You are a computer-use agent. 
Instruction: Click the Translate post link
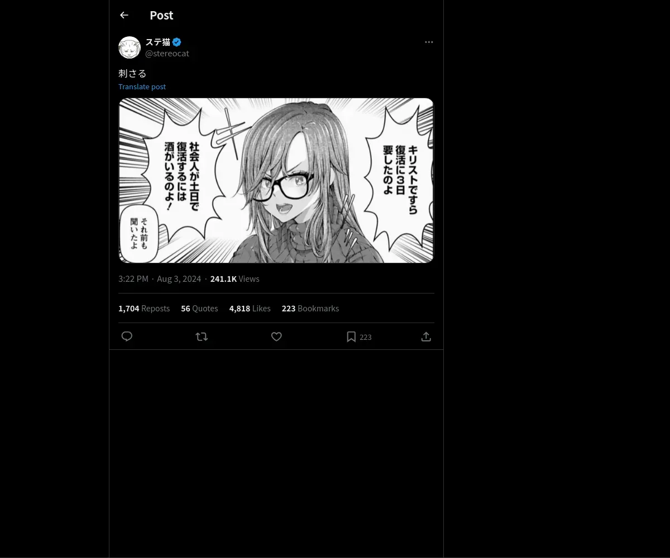click(x=142, y=86)
